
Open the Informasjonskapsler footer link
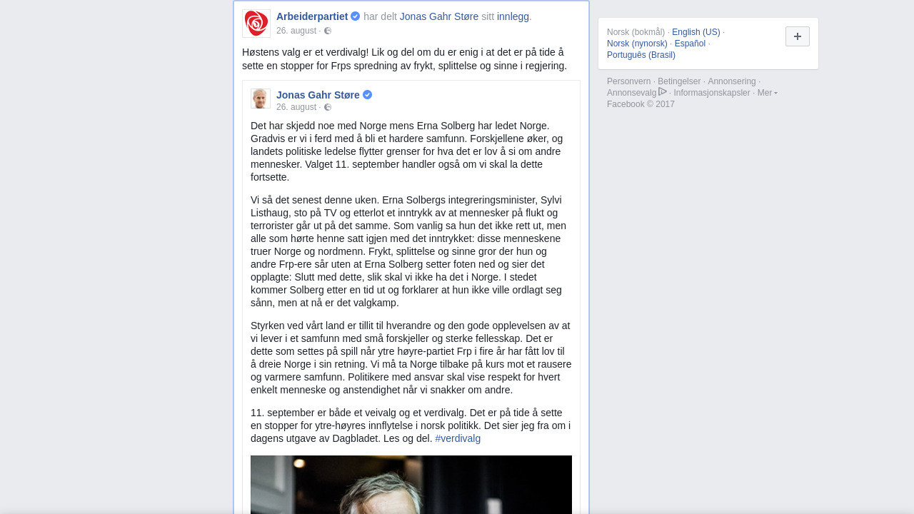(x=712, y=93)
